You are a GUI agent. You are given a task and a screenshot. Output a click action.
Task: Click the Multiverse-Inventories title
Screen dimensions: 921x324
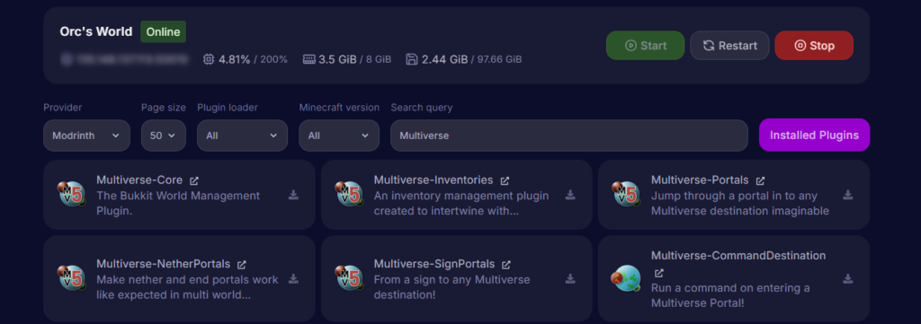(434, 180)
